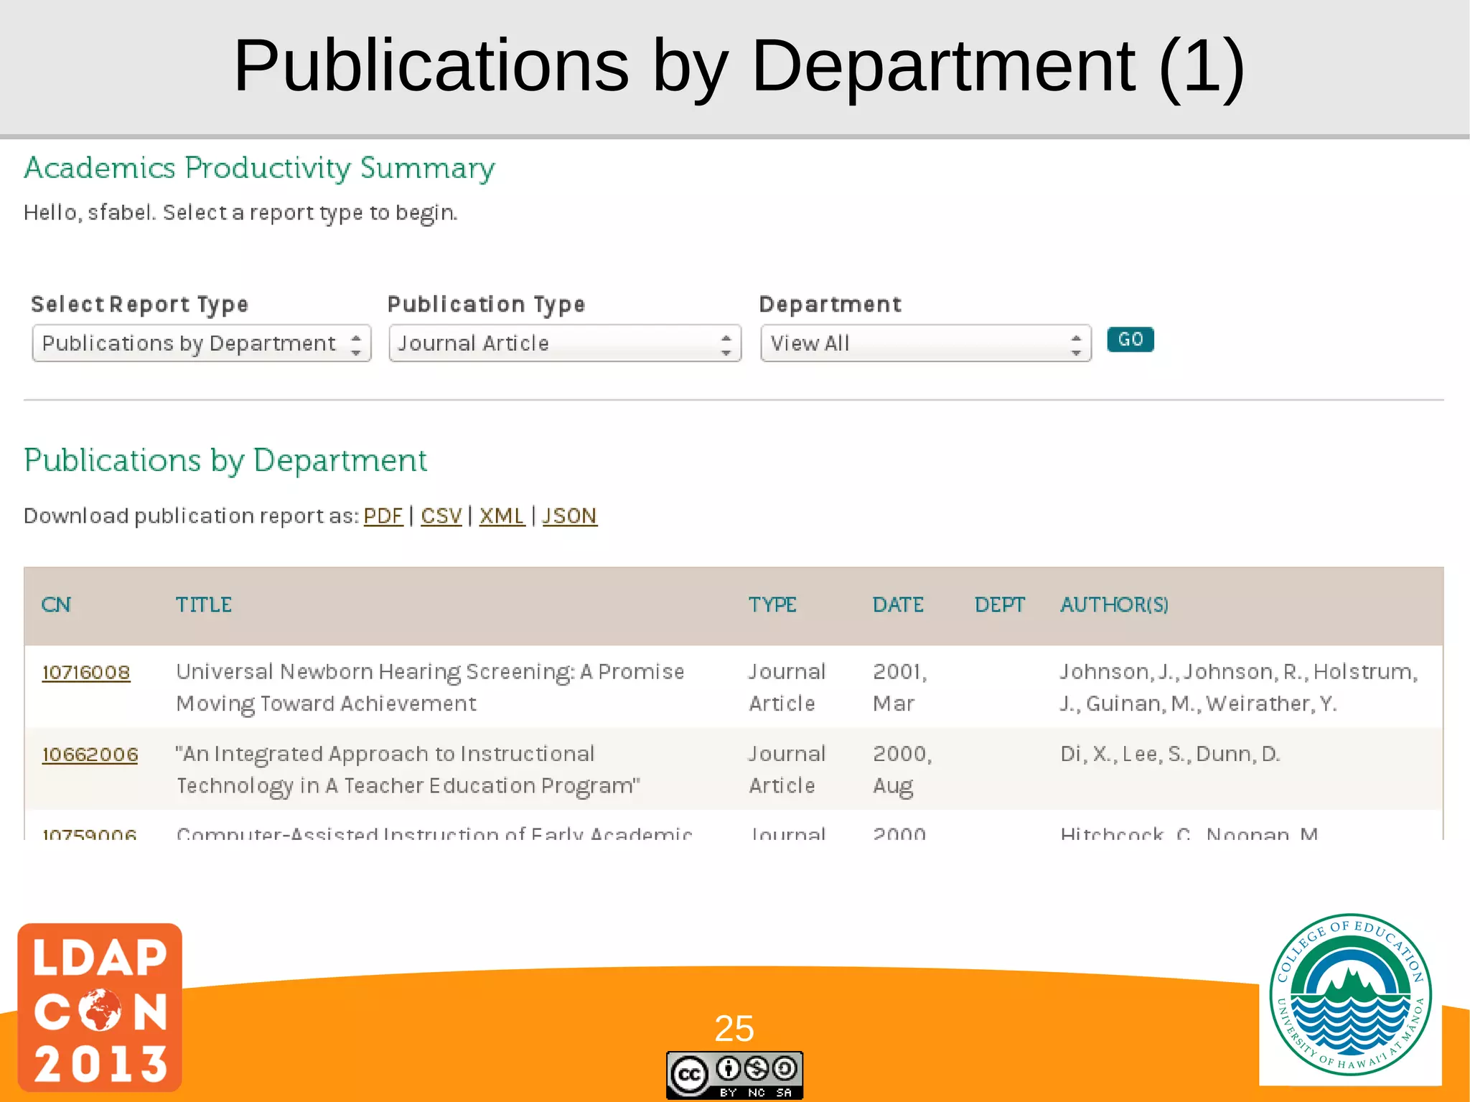Click the slide number 25
Image resolution: width=1470 pixels, height=1102 pixels.
coord(734,1029)
